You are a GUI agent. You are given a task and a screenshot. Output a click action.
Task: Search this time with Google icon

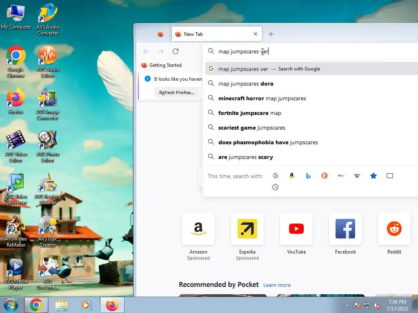pyautogui.click(x=276, y=176)
